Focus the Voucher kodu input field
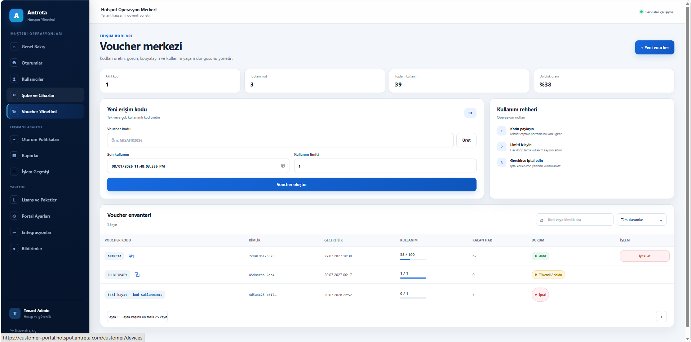The height and width of the screenshot is (342, 691). click(x=280, y=140)
